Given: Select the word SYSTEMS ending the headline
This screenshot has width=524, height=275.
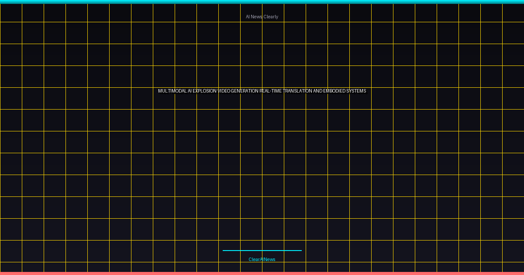Looking at the screenshot, I should 356,91.
